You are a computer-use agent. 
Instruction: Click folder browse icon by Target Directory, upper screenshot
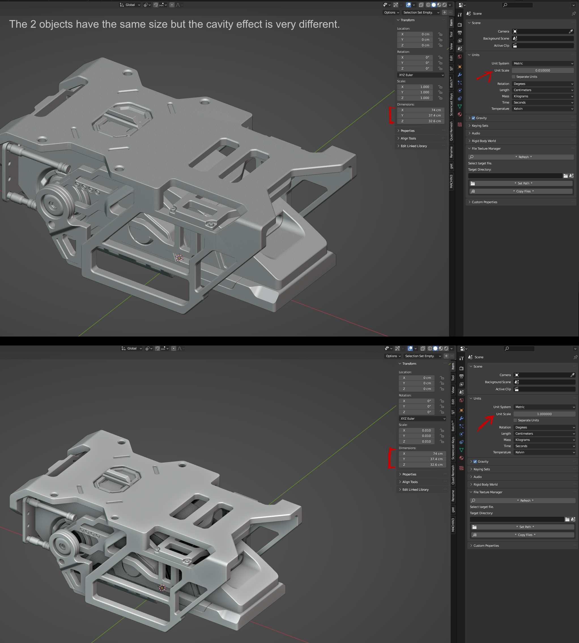point(565,176)
